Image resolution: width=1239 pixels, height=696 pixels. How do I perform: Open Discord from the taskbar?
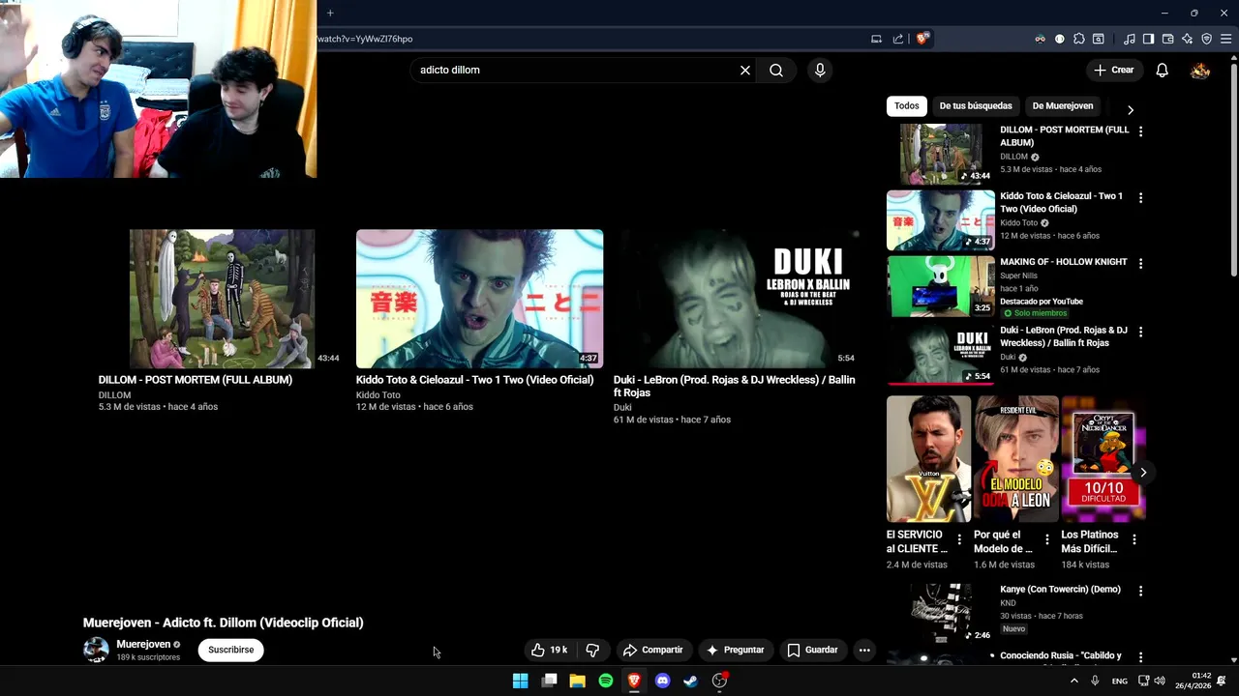662,681
